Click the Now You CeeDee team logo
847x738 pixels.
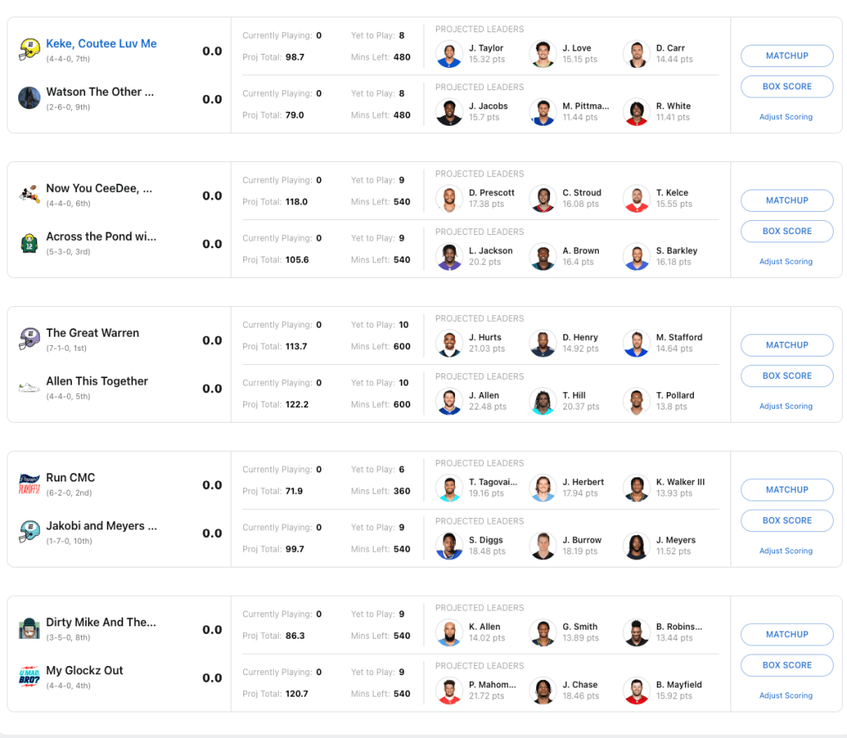[30, 194]
